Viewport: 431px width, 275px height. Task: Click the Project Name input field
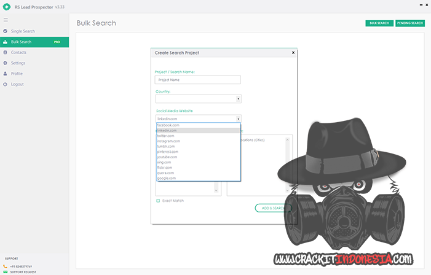(x=197, y=80)
